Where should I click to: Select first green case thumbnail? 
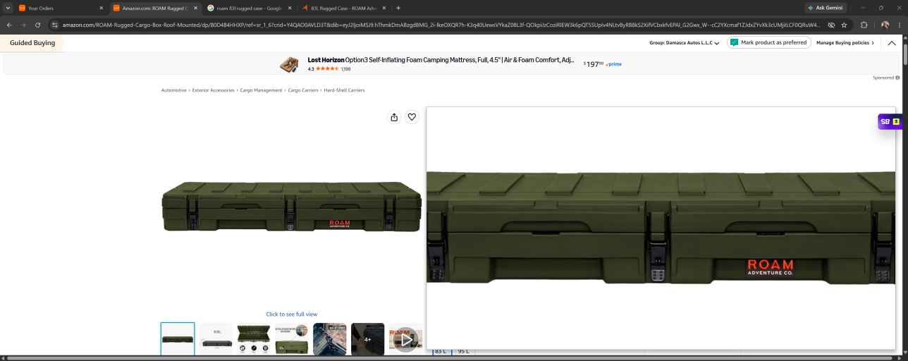[x=178, y=339]
